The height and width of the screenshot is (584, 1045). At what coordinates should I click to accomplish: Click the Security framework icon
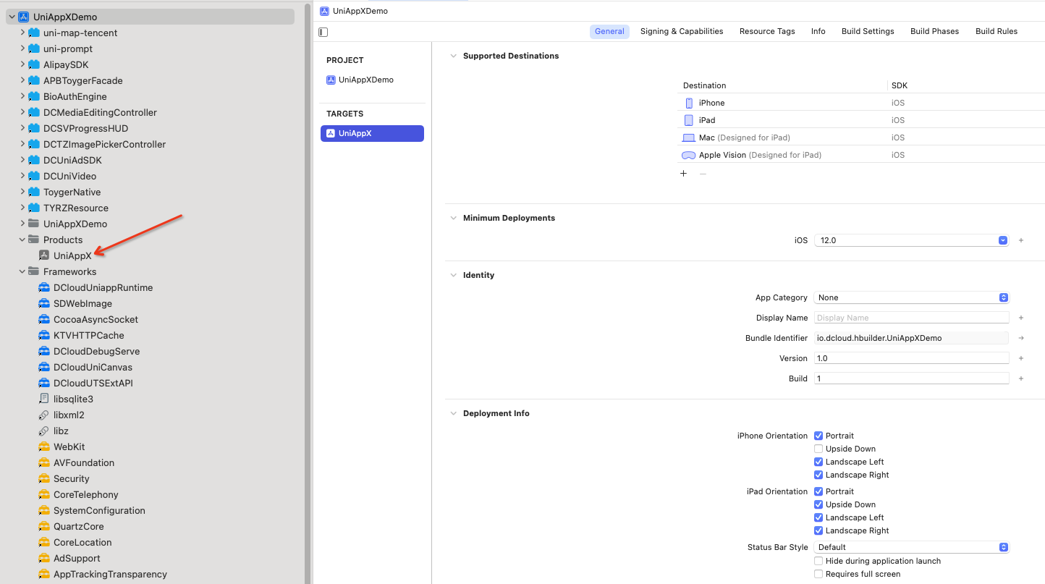[43, 478]
